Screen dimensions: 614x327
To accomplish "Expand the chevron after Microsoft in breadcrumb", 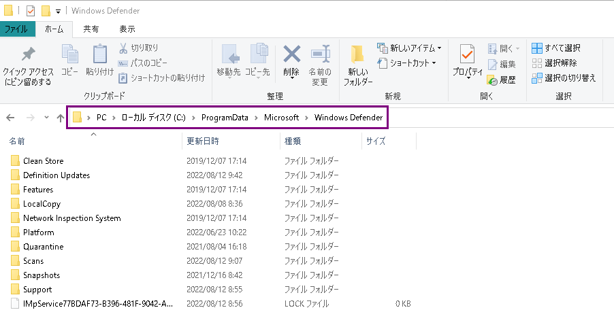I will coord(306,118).
